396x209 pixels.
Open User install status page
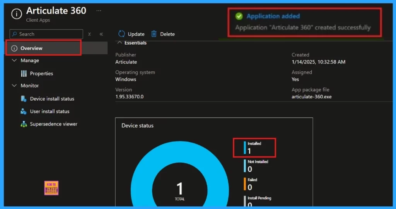click(49, 111)
